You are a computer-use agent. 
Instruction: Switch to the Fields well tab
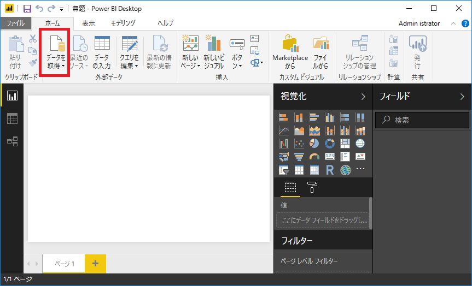tap(290, 187)
